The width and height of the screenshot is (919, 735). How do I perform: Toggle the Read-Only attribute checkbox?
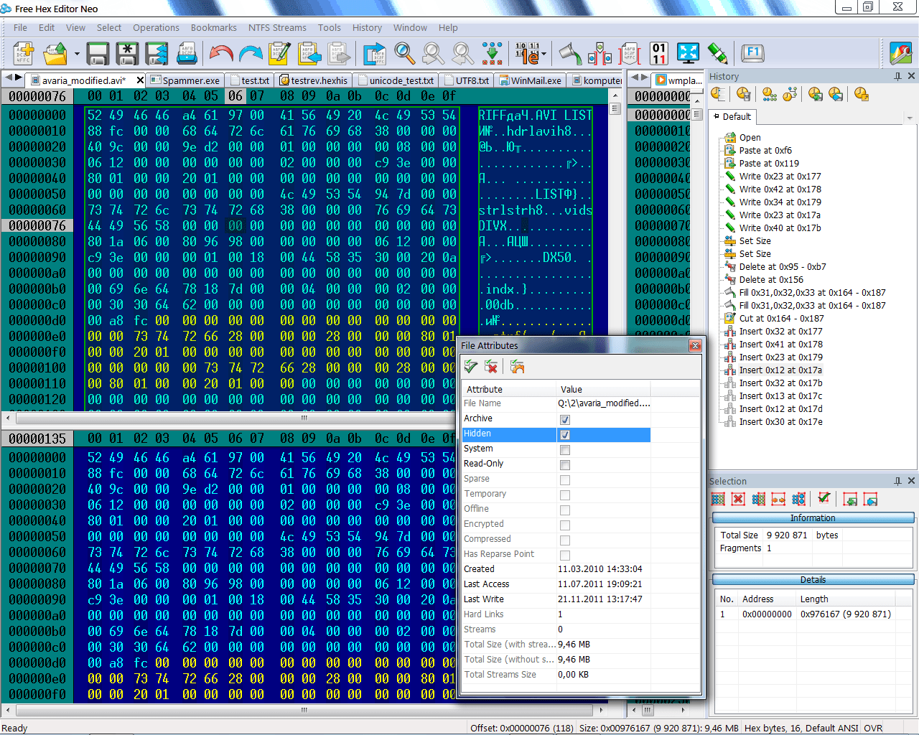(x=565, y=465)
